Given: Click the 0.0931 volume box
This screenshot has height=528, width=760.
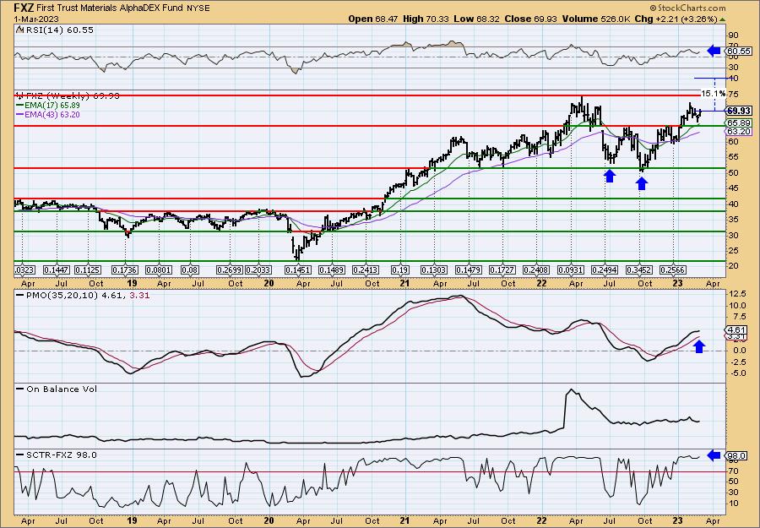Looking at the screenshot, I should pos(571,269).
